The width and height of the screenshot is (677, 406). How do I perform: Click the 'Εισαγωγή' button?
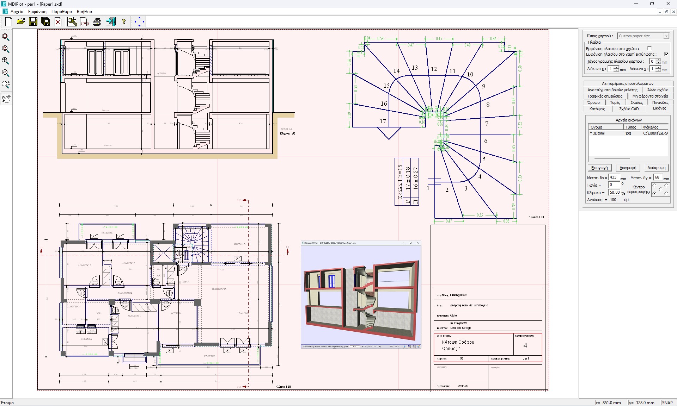tap(599, 168)
